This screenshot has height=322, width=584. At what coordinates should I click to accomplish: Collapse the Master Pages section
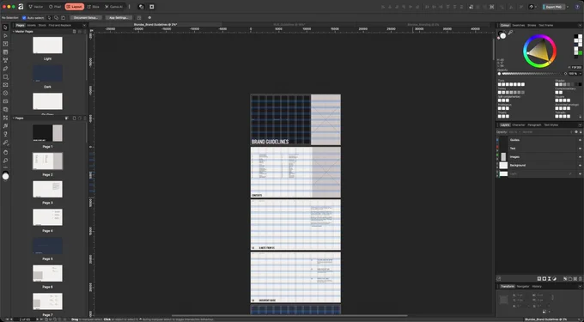tap(14, 32)
